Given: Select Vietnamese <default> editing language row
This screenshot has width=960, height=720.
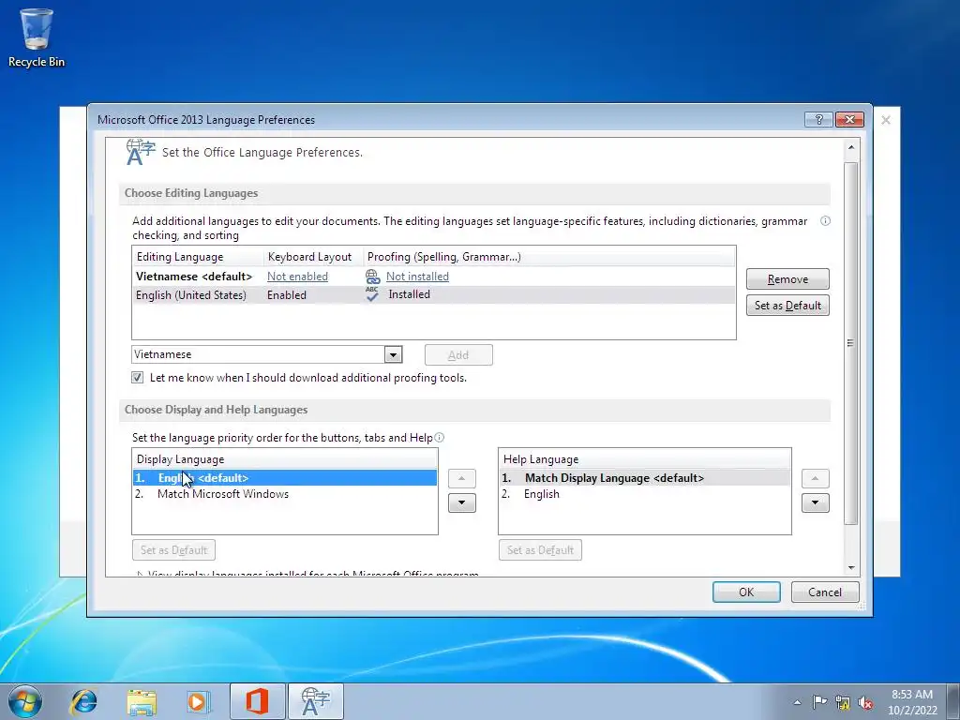Looking at the screenshot, I should (433, 277).
